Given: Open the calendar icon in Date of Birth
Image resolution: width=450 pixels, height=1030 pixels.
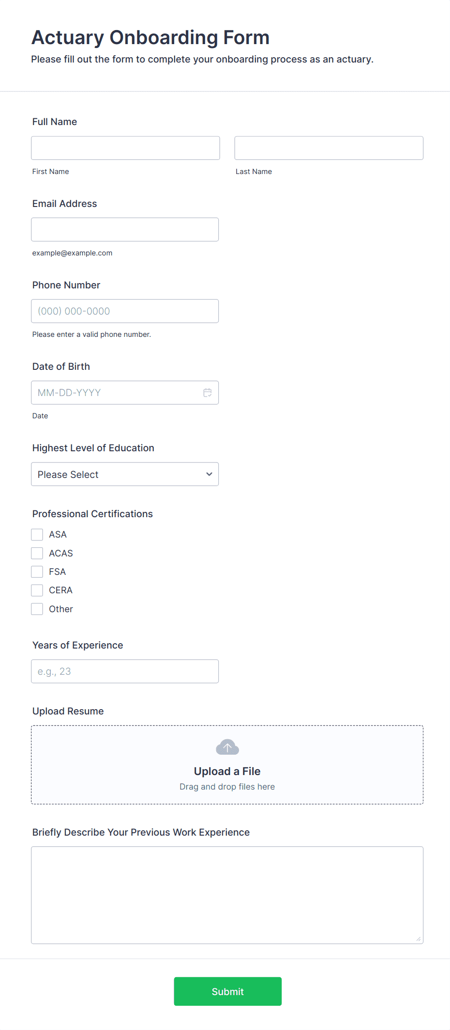Looking at the screenshot, I should 208,393.
